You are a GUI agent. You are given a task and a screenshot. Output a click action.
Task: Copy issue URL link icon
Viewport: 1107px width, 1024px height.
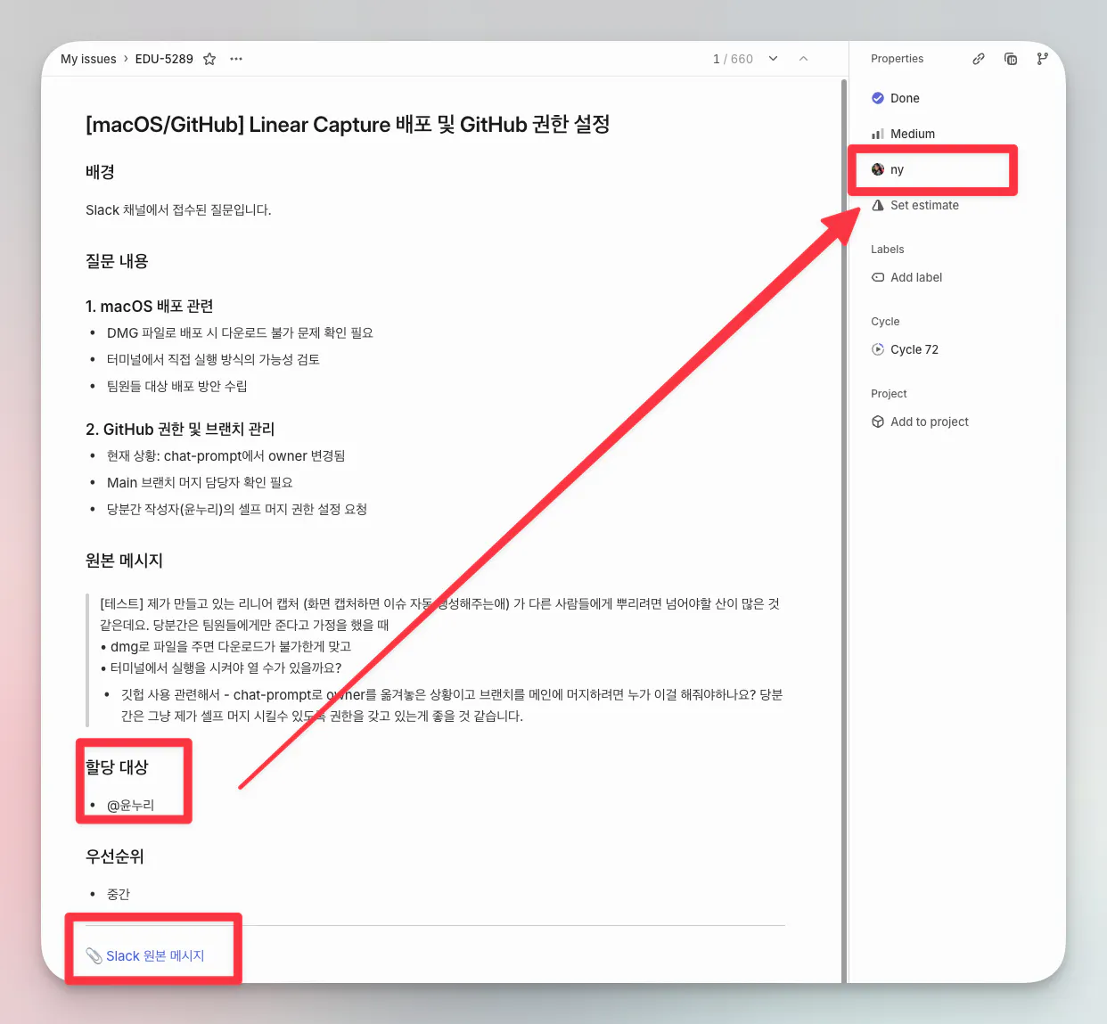[x=979, y=59]
